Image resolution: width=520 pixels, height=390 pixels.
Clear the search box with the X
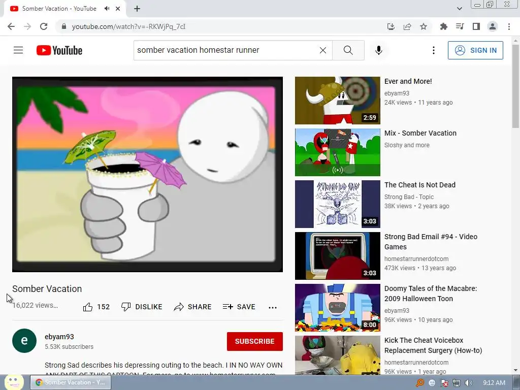point(322,50)
